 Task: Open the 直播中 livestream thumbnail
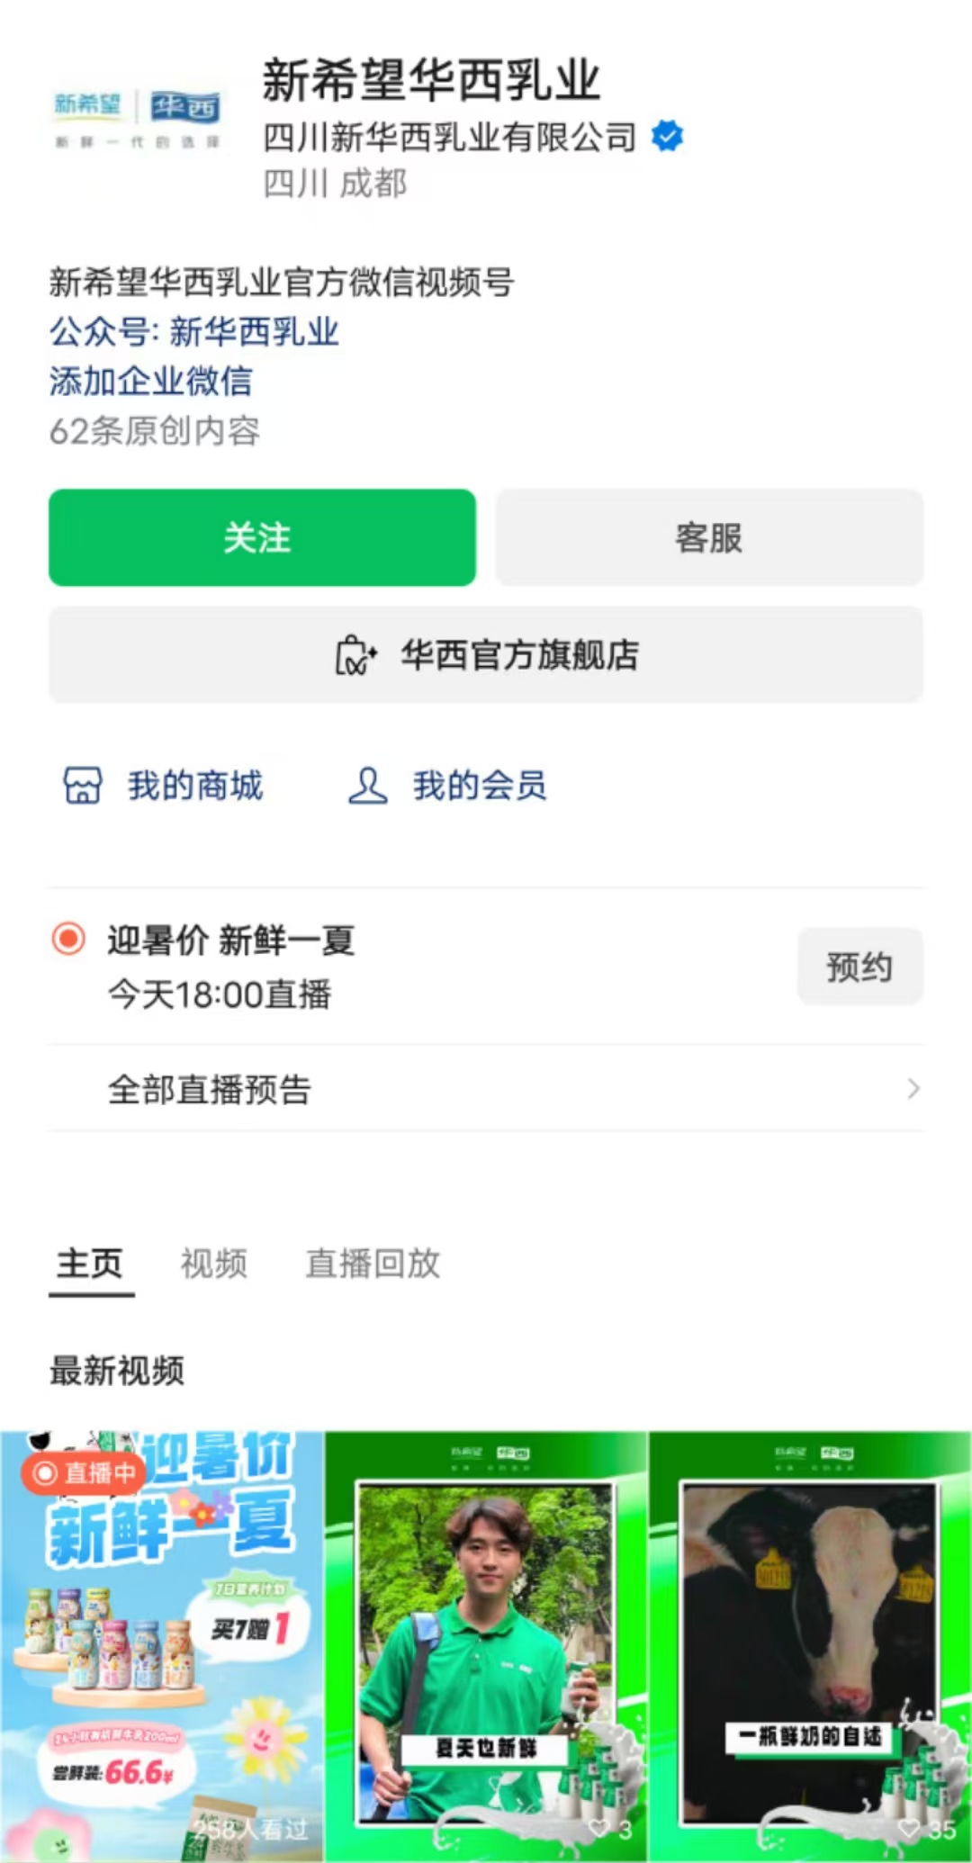tap(162, 1647)
